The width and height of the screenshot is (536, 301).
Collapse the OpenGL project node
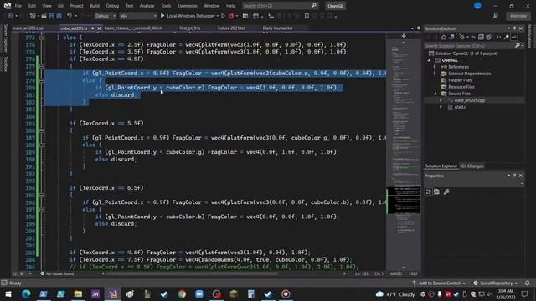coord(429,60)
